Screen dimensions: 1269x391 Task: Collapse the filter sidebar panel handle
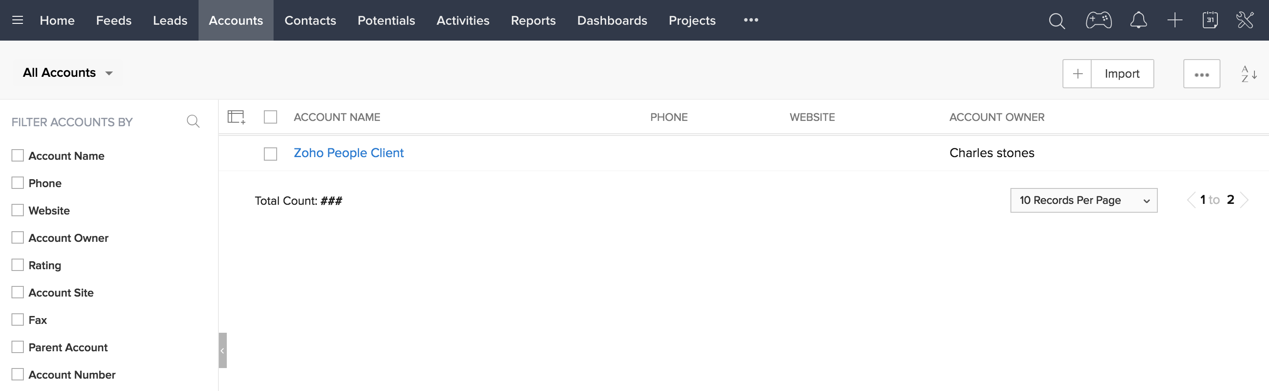pyautogui.click(x=223, y=350)
